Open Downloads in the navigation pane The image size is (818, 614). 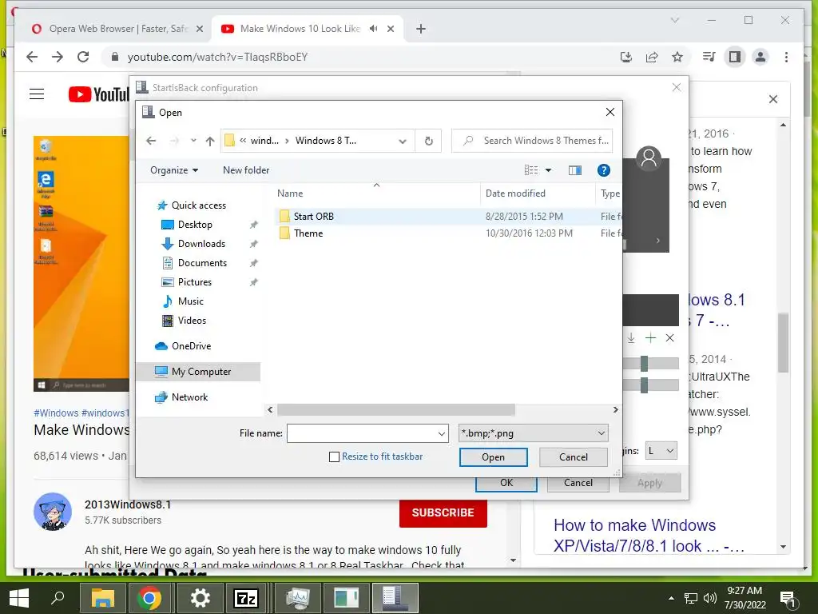point(201,244)
